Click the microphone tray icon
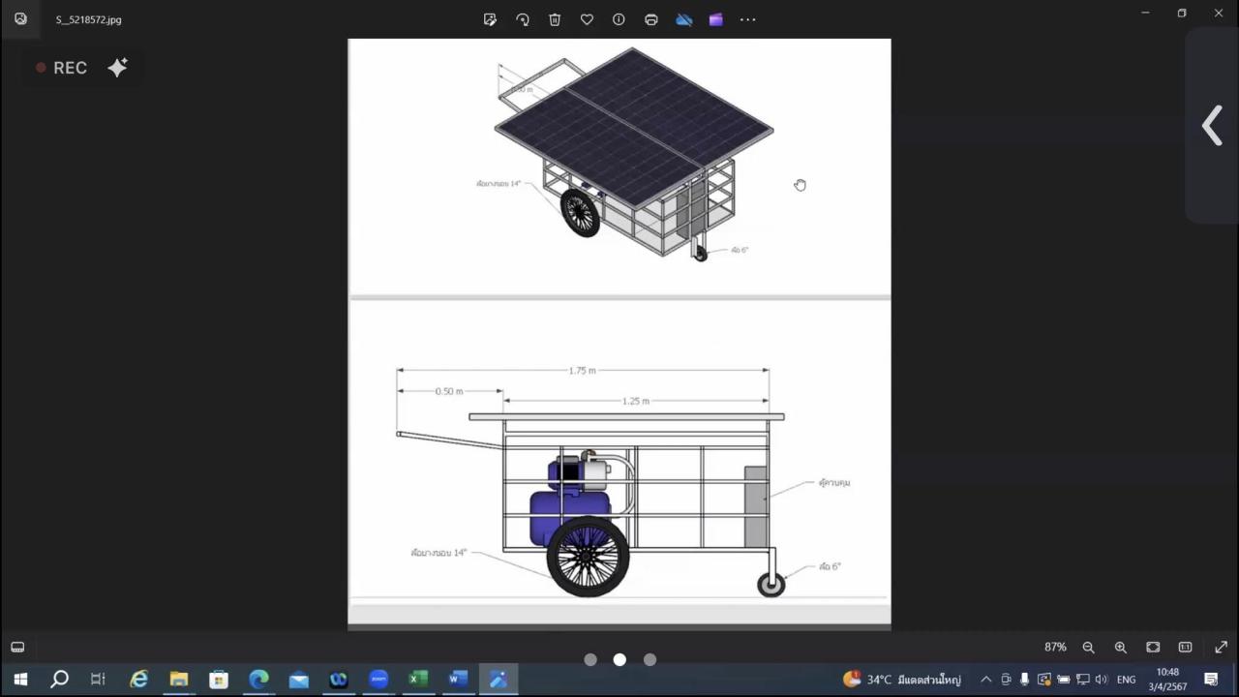 coord(1024,680)
